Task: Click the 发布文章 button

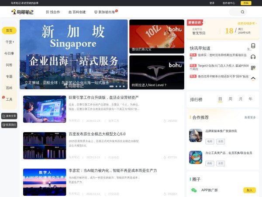Action: [9, 116]
